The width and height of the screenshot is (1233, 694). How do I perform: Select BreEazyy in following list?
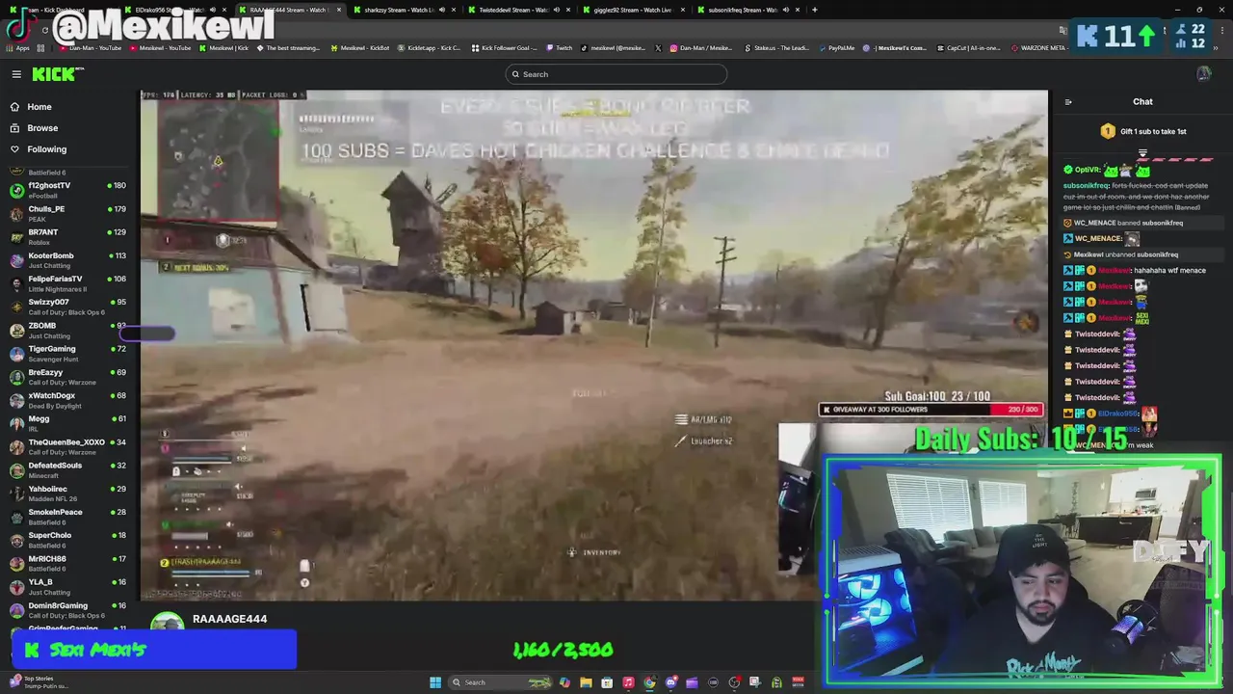pos(69,377)
